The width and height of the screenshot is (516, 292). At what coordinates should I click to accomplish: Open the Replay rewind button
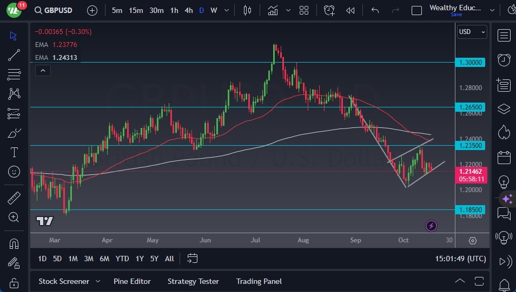[x=350, y=10]
